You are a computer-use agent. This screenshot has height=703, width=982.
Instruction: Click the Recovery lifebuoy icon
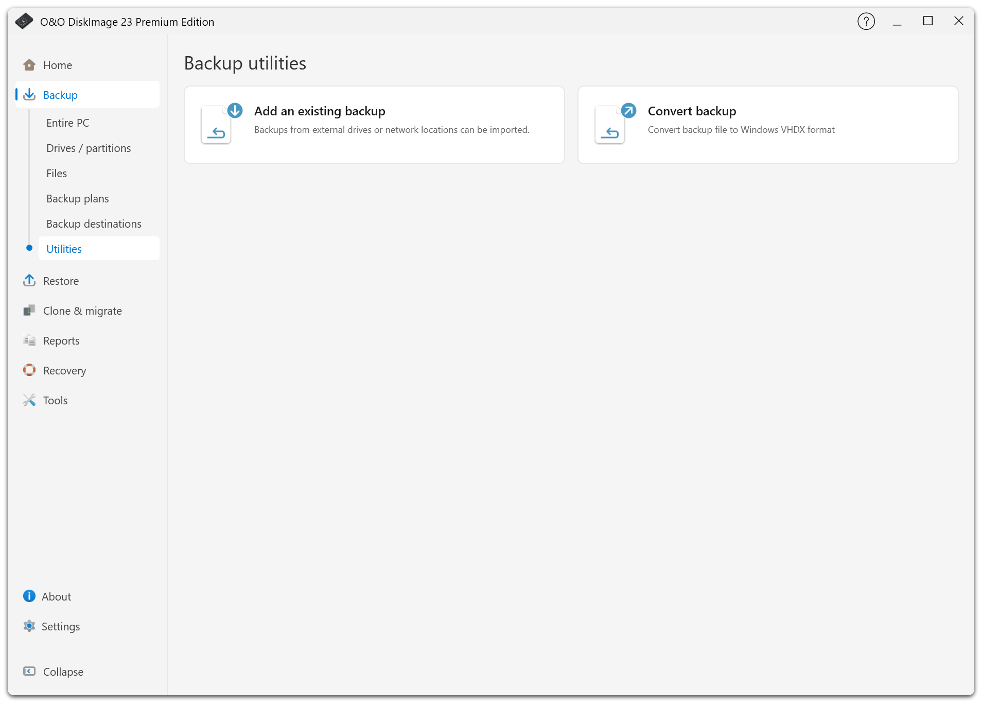[29, 370]
